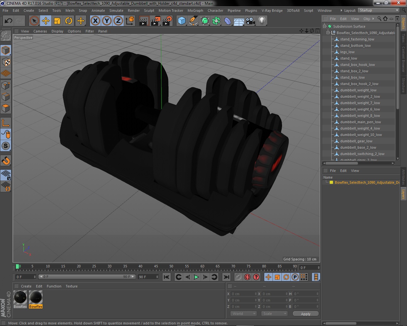
Task: Open the World coordinate dropdown
Action: point(243,314)
